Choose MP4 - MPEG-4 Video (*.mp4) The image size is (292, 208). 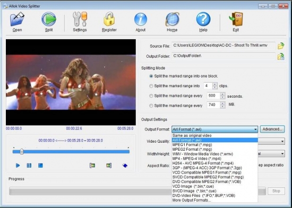[x=214, y=159]
